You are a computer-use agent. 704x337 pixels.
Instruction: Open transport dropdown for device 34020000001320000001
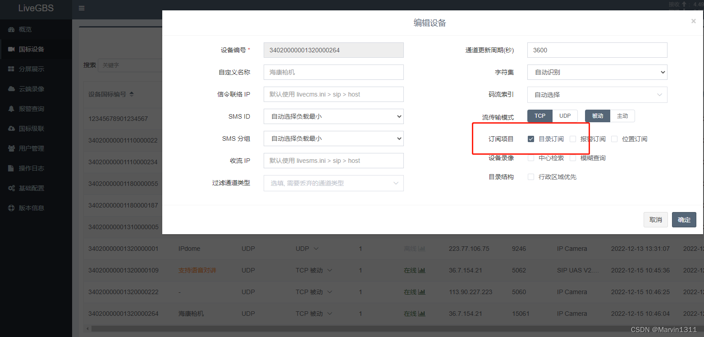tap(316, 249)
